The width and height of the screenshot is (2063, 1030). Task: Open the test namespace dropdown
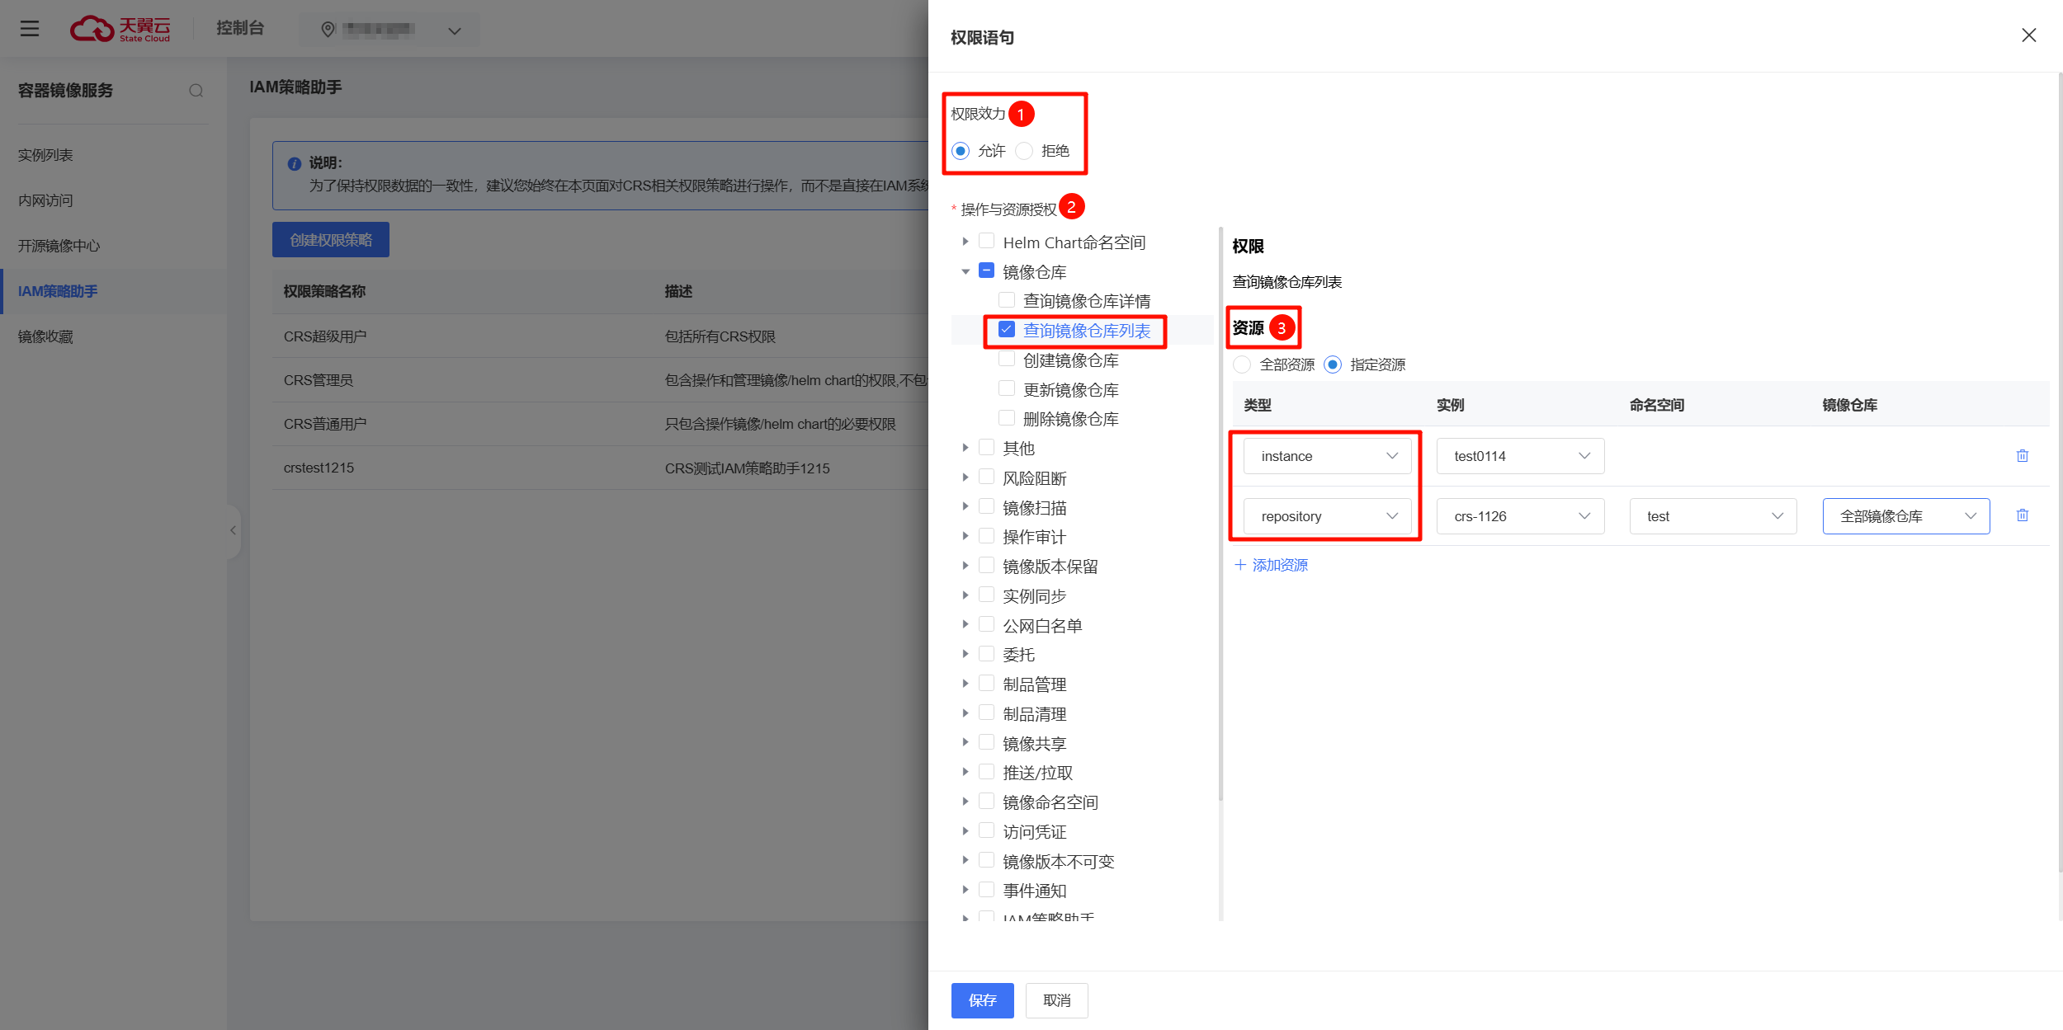[1712, 516]
